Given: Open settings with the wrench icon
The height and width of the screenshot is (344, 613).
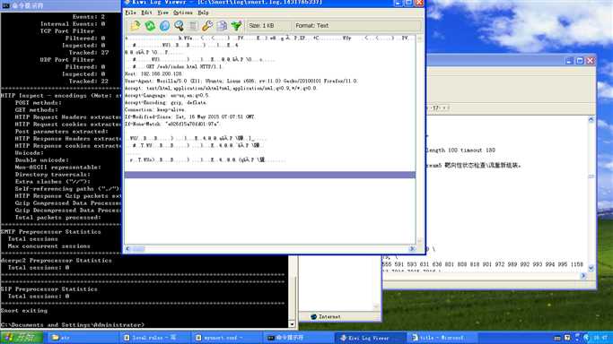Looking at the screenshot, I should [207, 26].
